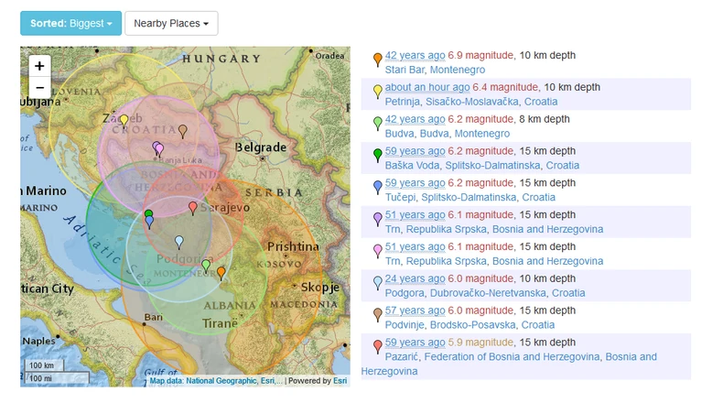Zoom out the map with minus button
The image size is (723, 403).
(39, 87)
